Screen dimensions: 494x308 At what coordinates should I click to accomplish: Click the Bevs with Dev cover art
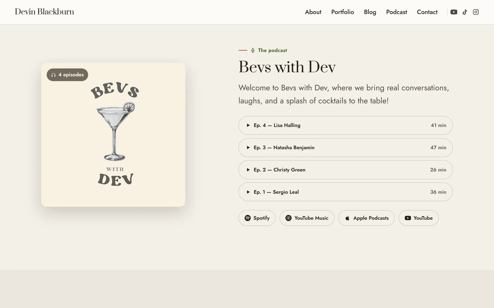coord(113,135)
